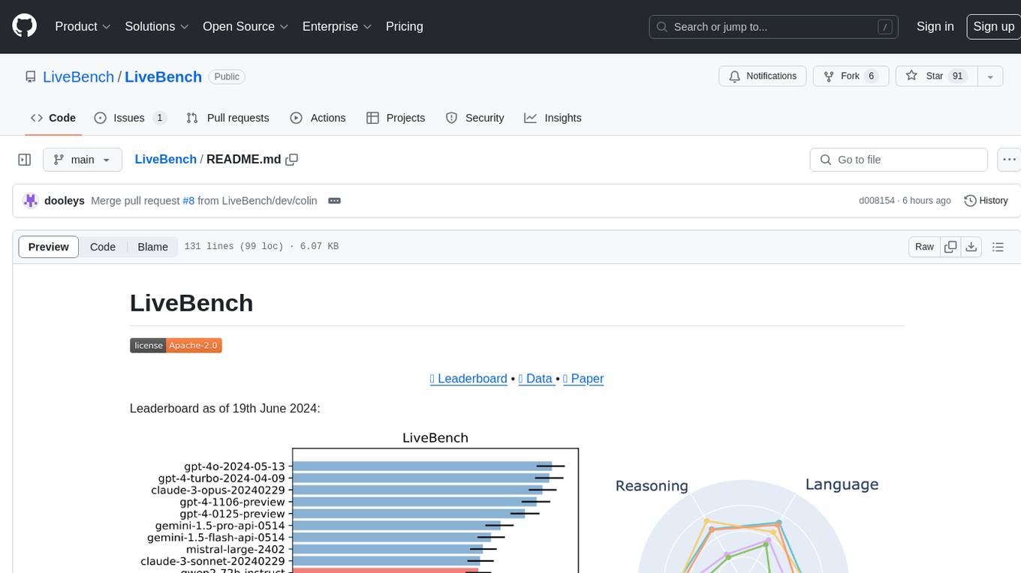The image size is (1021, 573).
Task: Focus the Go to file field
Action: point(899,160)
